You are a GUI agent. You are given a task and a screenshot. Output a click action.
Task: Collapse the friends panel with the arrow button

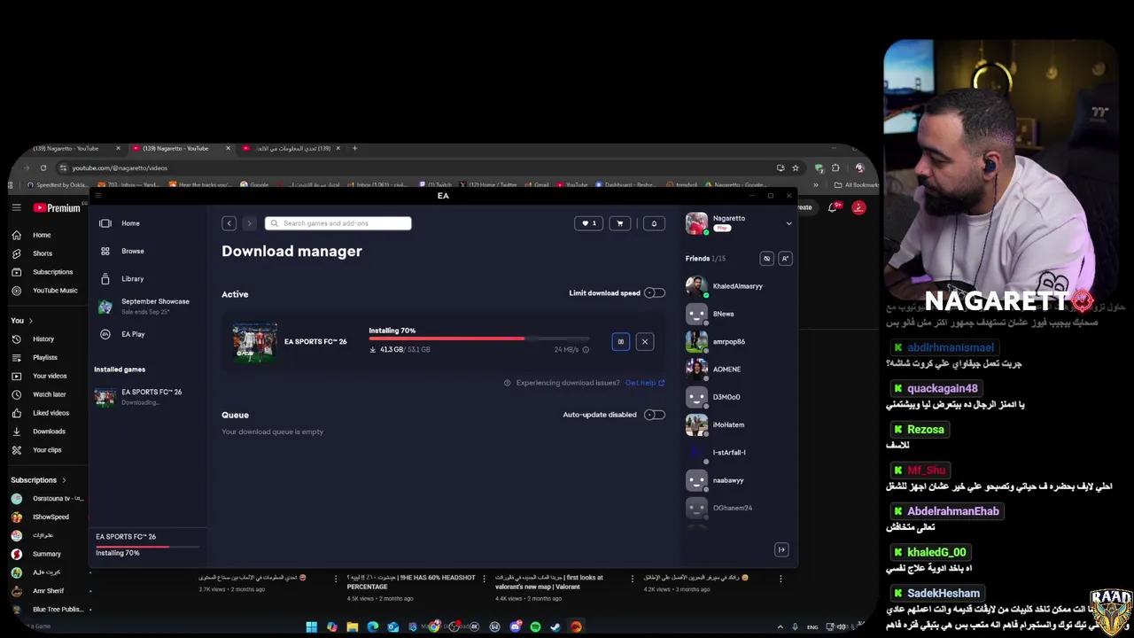click(781, 549)
